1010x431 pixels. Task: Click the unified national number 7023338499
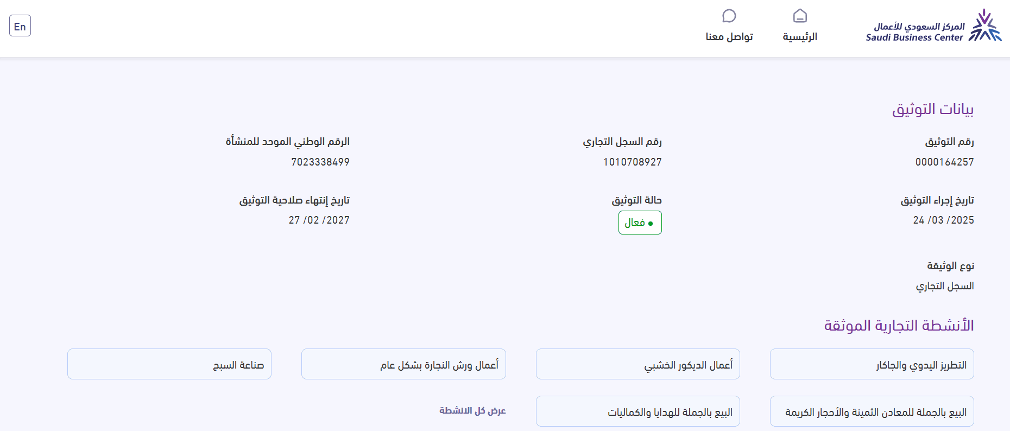[320, 162]
